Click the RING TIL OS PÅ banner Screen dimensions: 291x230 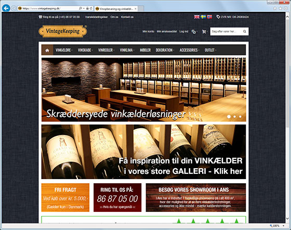click(x=117, y=197)
